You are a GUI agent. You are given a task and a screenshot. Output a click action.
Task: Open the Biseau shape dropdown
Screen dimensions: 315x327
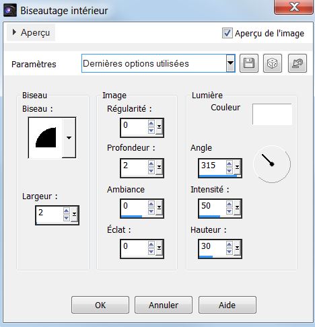pos(69,138)
